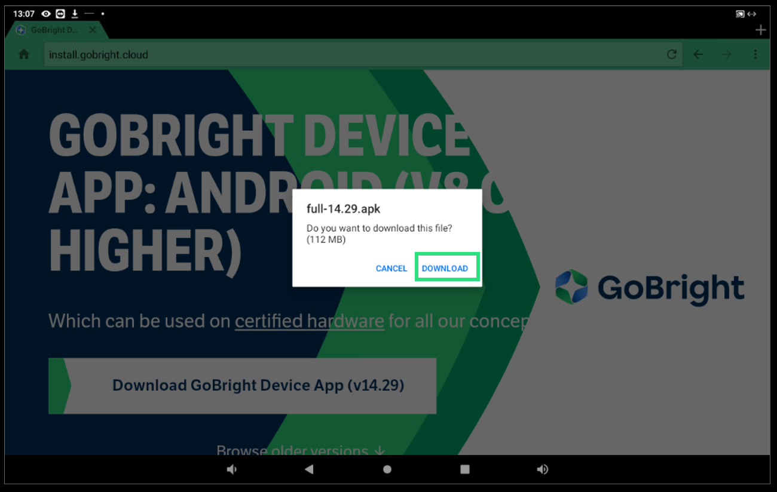Image resolution: width=777 pixels, height=492 pixels.
Task: Follow the certified hardware link
Action: (x=309, y=321)
